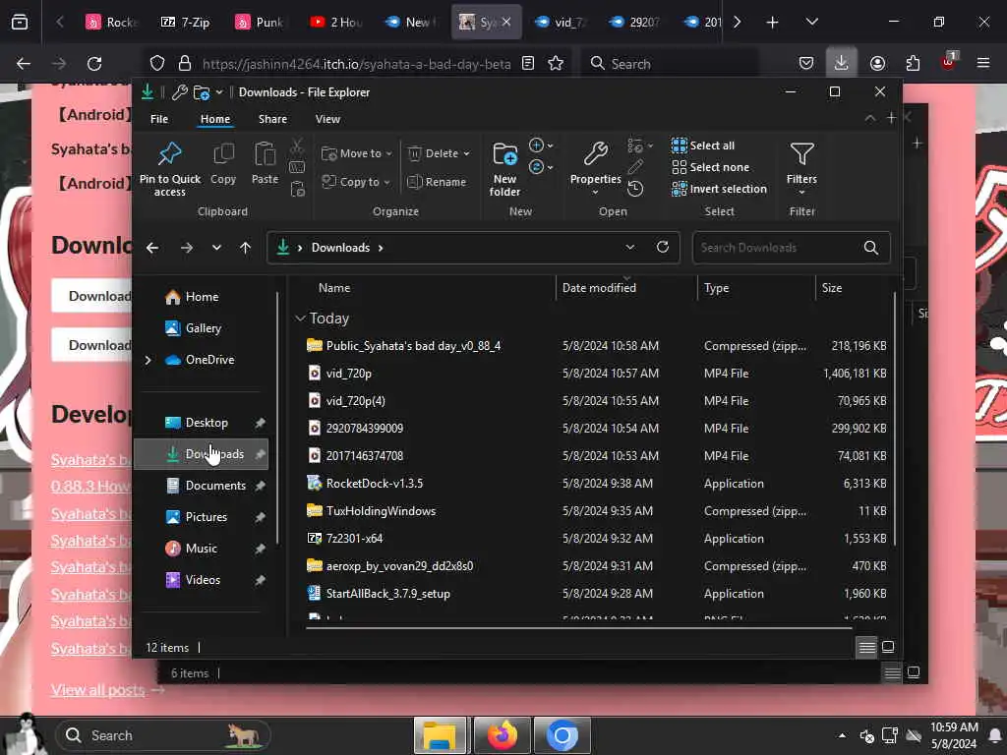Open the Move to dropdown

point(357,153)
